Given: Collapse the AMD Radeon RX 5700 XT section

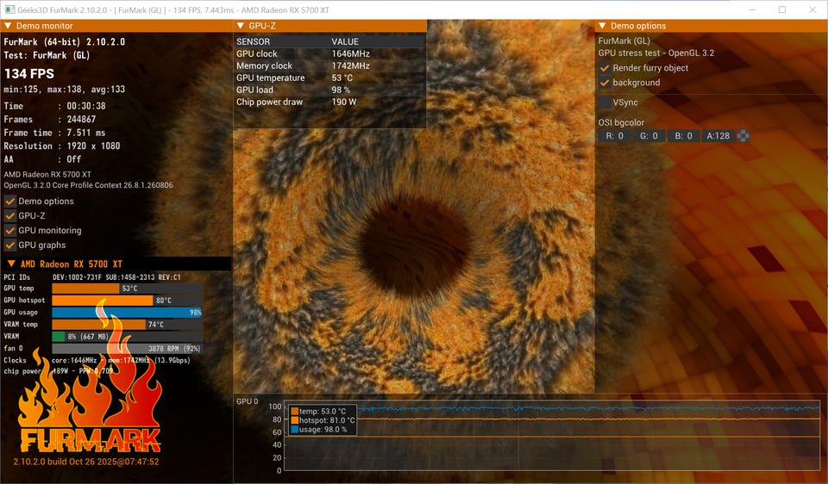Looking at the screenshot, I should click(x=11, y=264).
